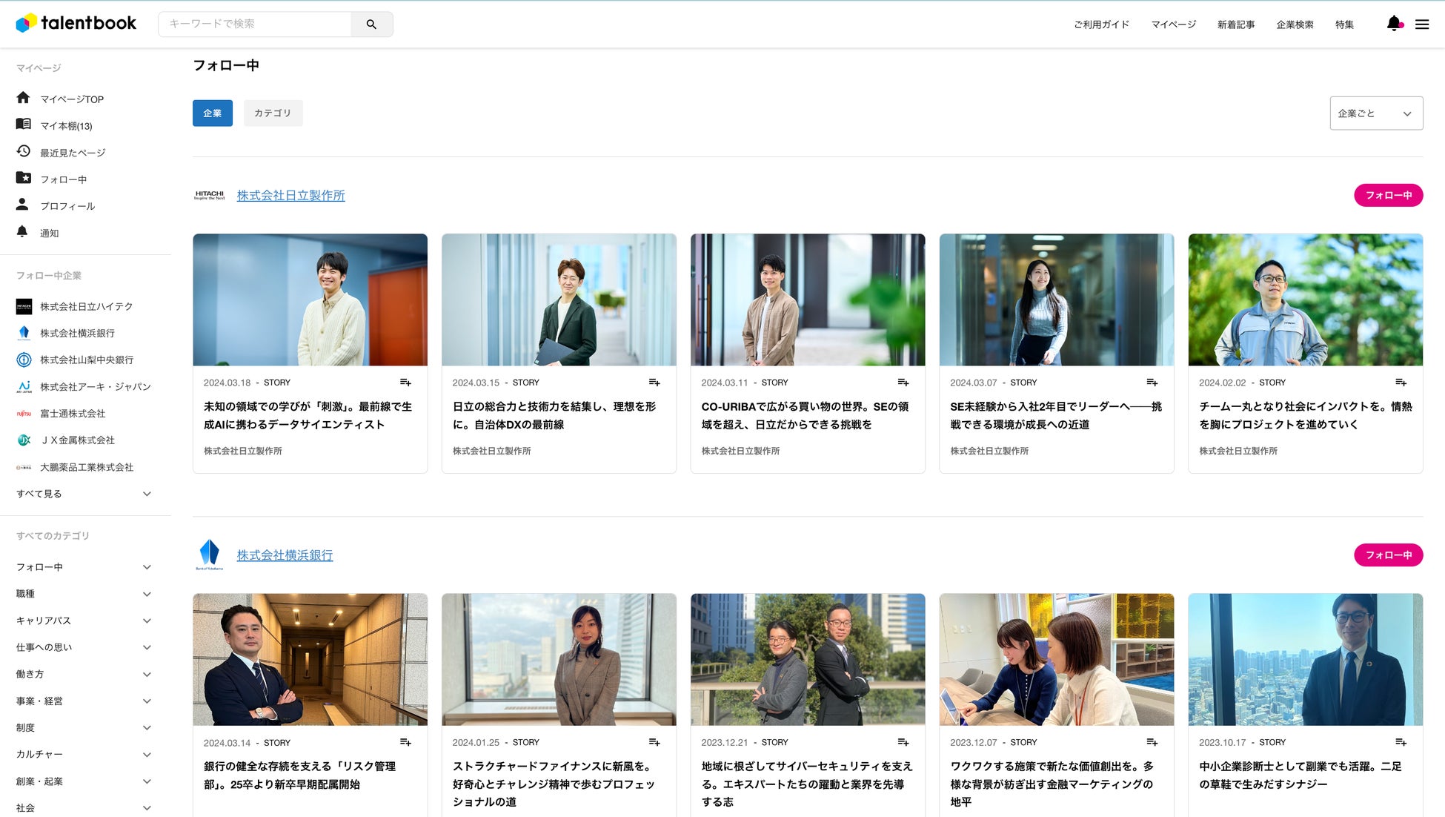
Task: Open 最近見たページ history item
Action: click(72, 153)
